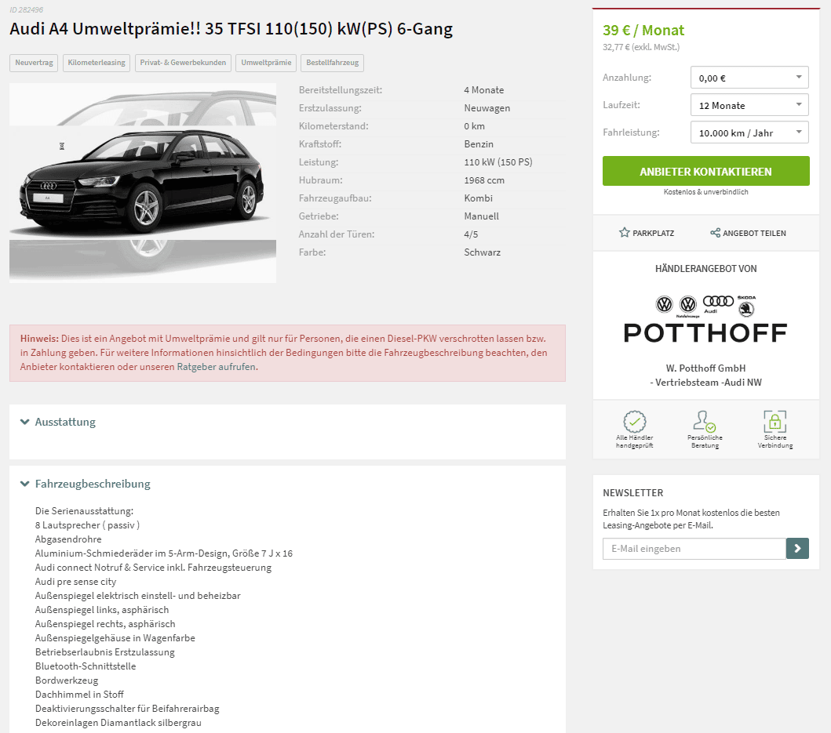Click the Bereitstellungszeit value 4 Monate
Viewport: 831px width, 733px height.
(484, 90)
